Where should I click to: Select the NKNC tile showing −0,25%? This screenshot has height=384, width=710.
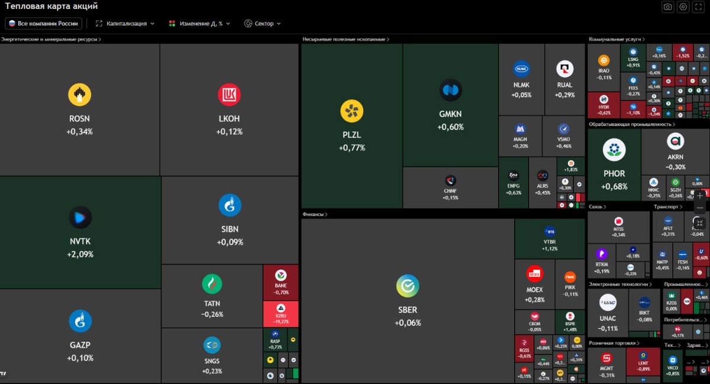(x=653, y=188)
